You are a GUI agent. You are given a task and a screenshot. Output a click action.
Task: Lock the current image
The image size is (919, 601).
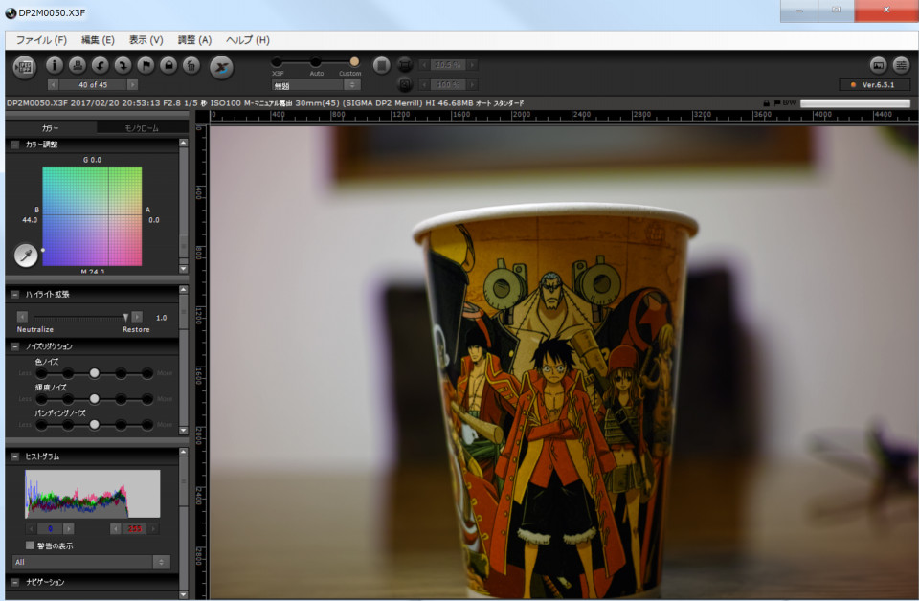tap(168, 65)
